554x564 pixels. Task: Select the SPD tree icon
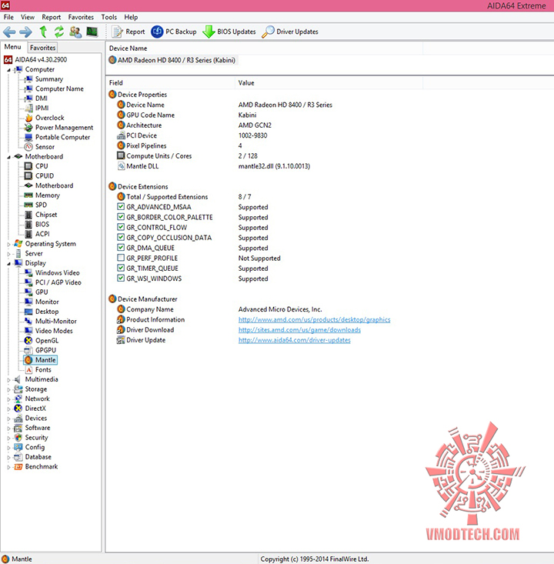(28, 205)
